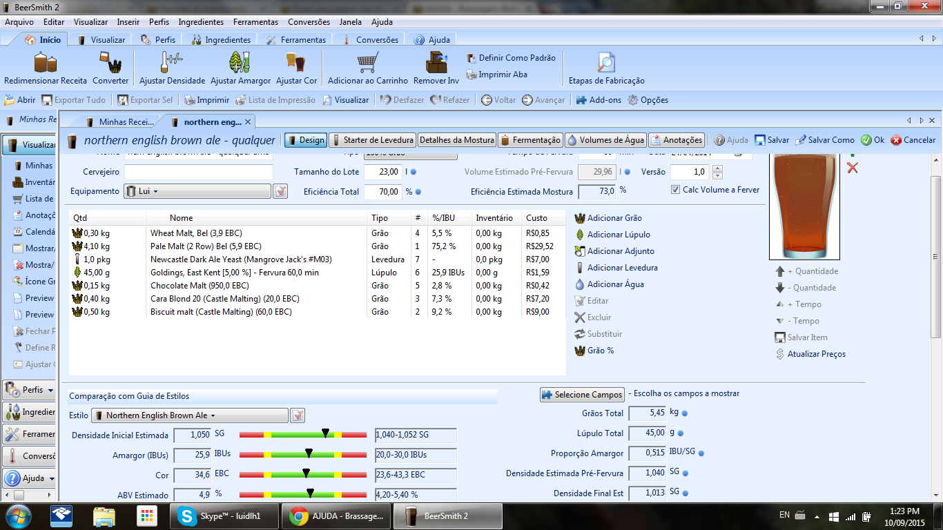Increase the Versão stepper value
The width and height of the screenshot is (943, 530).
[x=717, y=168]
